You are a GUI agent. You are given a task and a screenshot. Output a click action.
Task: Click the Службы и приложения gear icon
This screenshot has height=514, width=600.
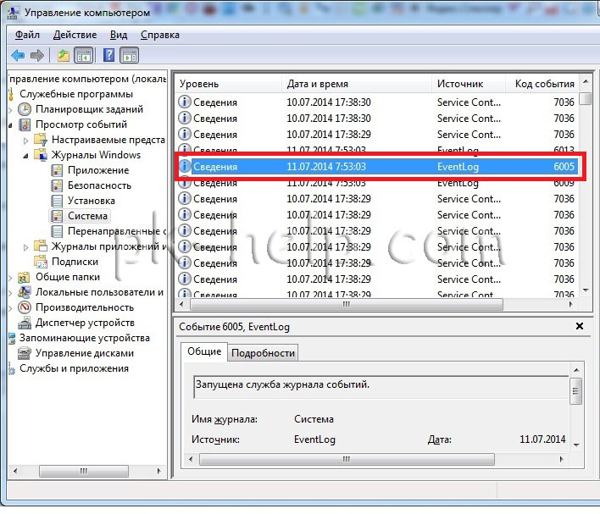pyautogui.click(x=12, y=369)
